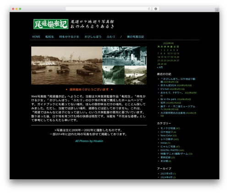This screenshot has width=229, height=193.
Task: Click the green 尾道撮歩記 site logo
Action: click(x=51, y=24)
